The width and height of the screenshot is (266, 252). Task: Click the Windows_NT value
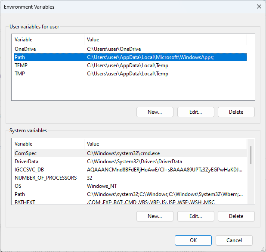click(102, 186)
